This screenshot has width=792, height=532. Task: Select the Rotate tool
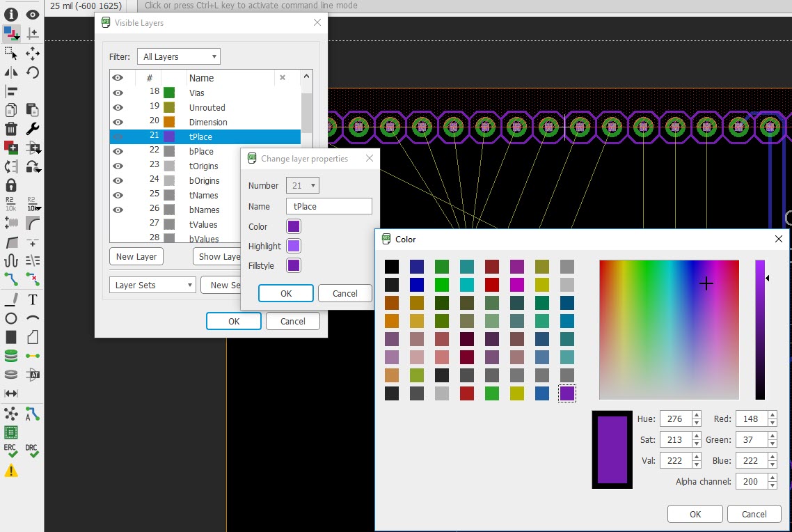(x=32, y=72)
